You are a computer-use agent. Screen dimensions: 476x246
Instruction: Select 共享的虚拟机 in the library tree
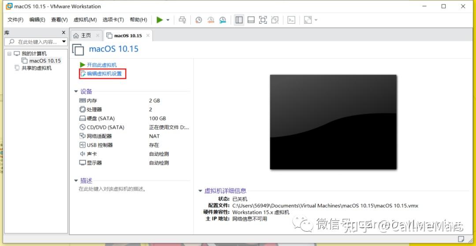[37, 68]
